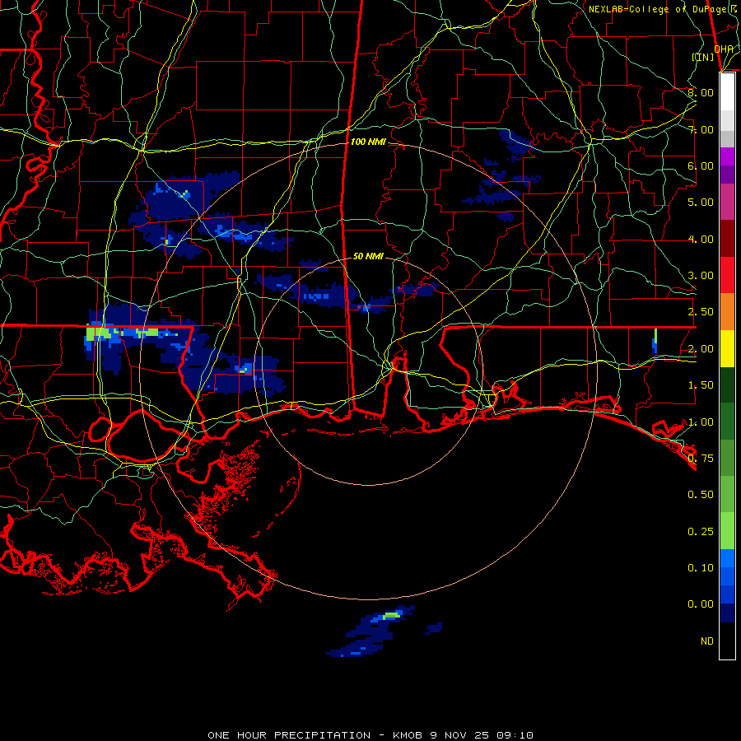
Task: Click the 2.50 legend value
Action: coord(701,312)
